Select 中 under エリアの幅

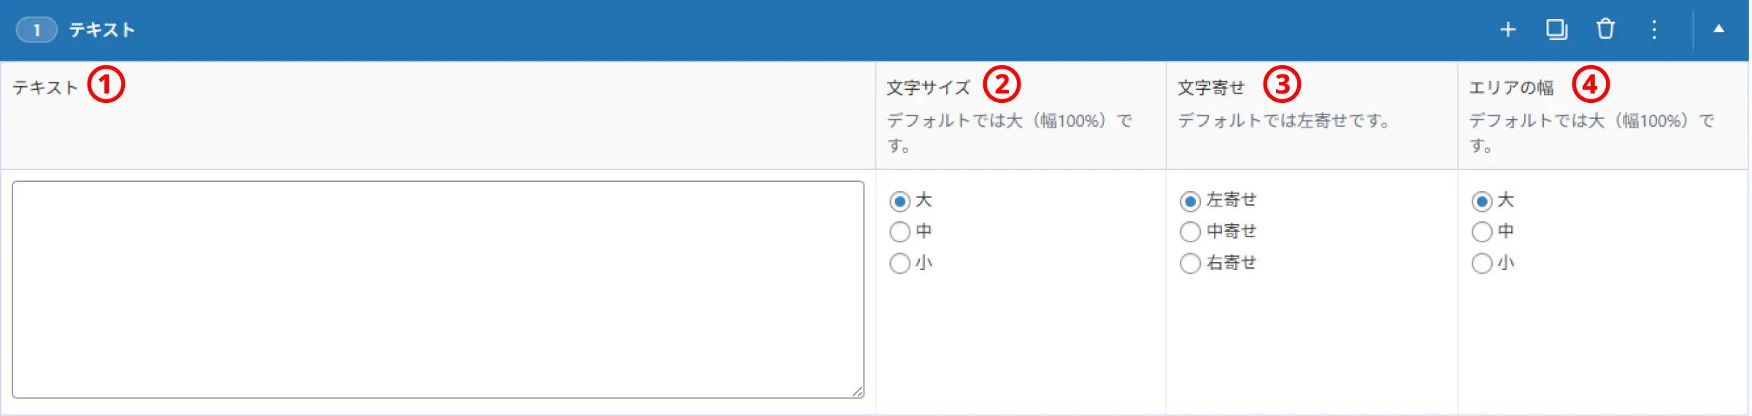[1482, 232]
